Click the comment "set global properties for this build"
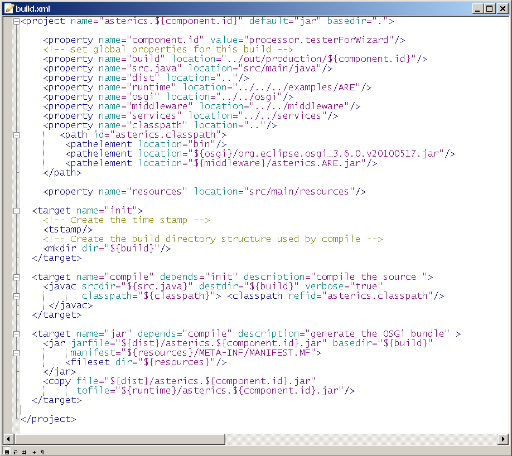The height and width of the screenshot is (456, 512). click(x=171, y=49)
